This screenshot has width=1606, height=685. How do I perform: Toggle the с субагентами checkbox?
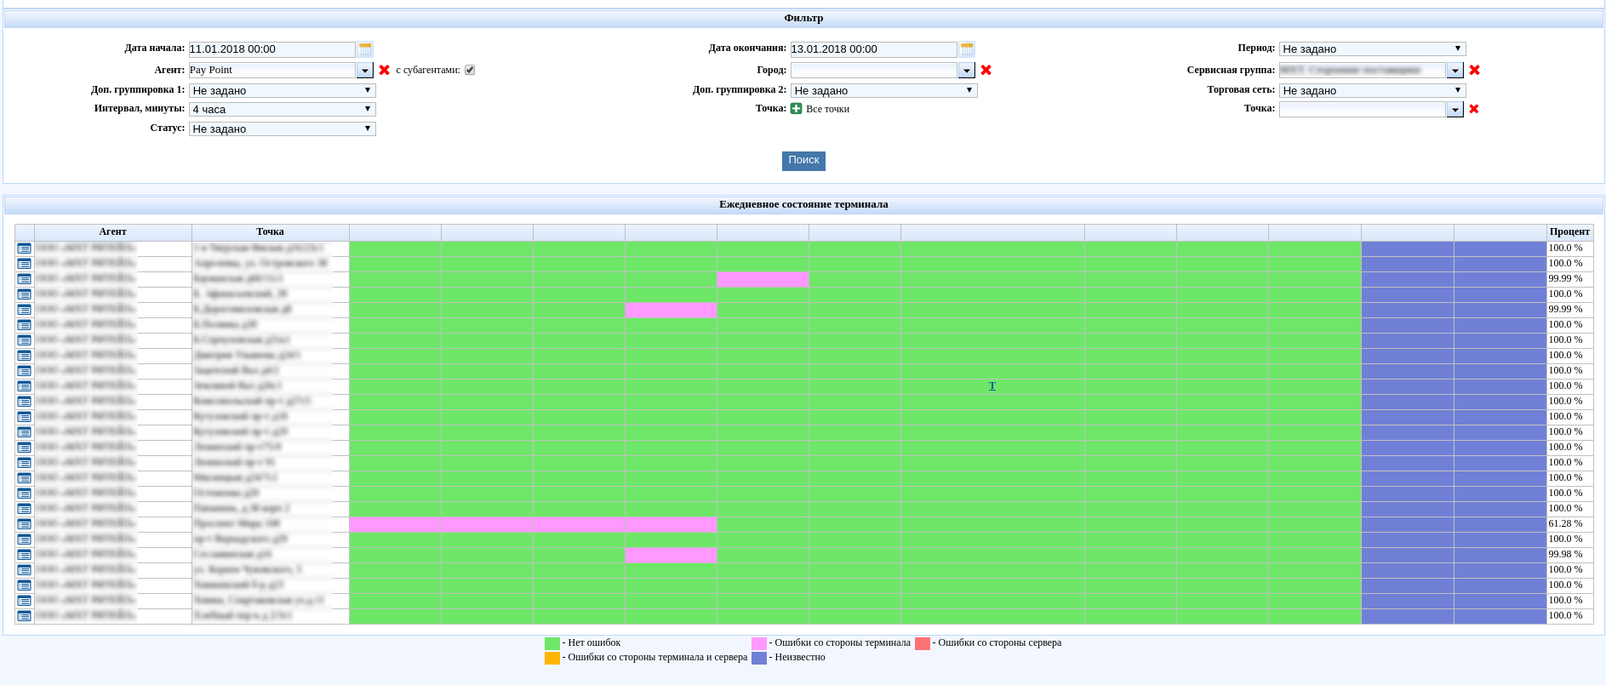470,70
